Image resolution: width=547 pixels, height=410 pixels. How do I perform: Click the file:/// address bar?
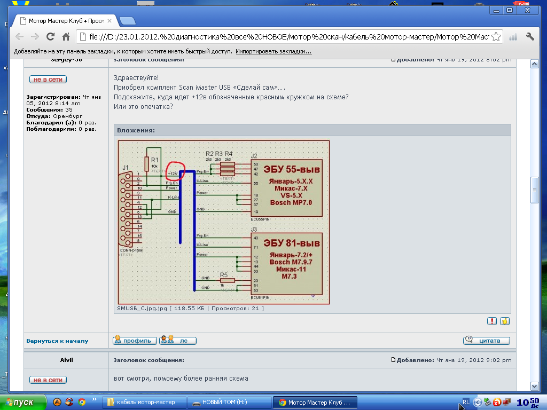coord(289,37)
